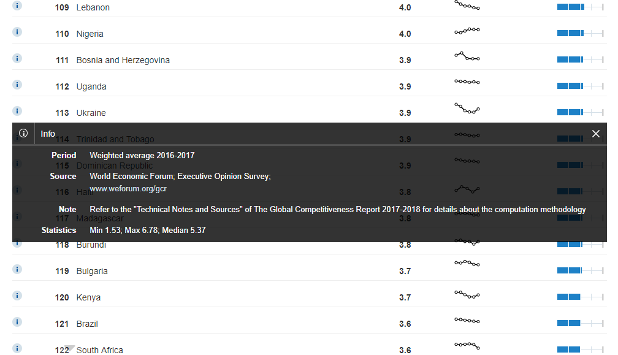Click the score bar for Bulgaria
Screen dimensions: 618x355
pyautogui.click(x=579, y=270)
